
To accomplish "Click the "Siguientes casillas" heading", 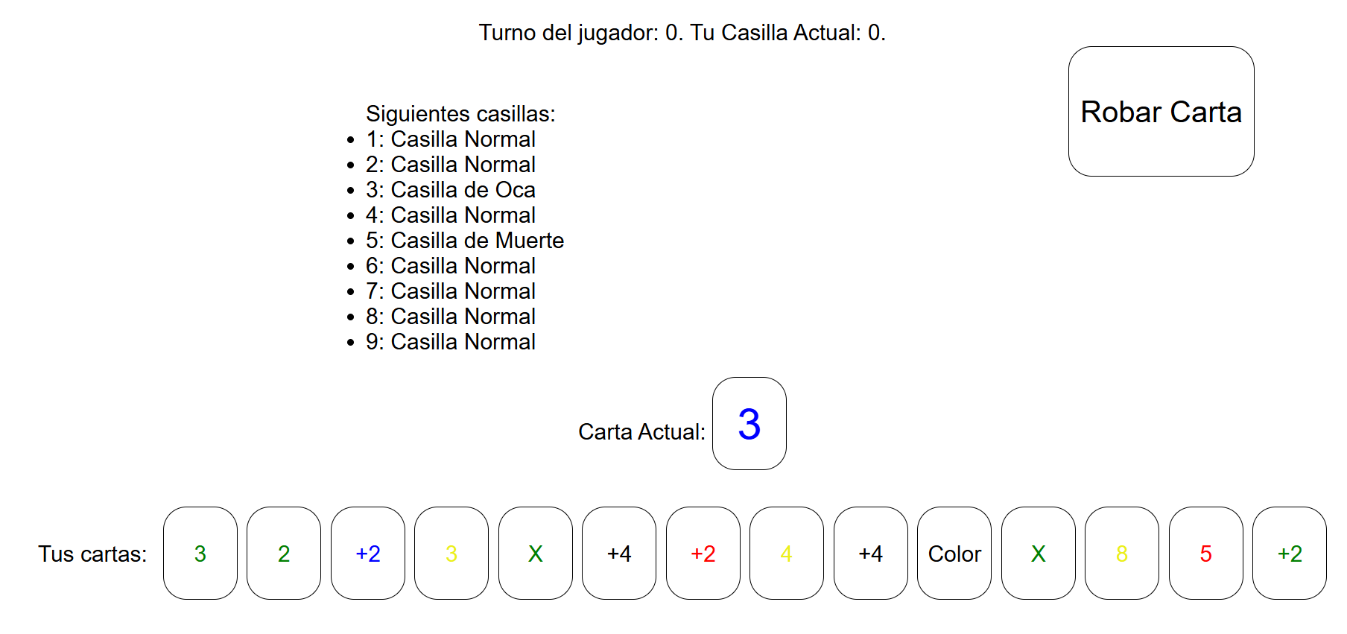I will pos(460,114).
